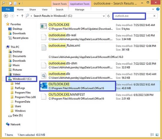This screenshot has height=139, width=162.
Task: Click the Data (D:) drive icon
Action: [x=10, y=116]
